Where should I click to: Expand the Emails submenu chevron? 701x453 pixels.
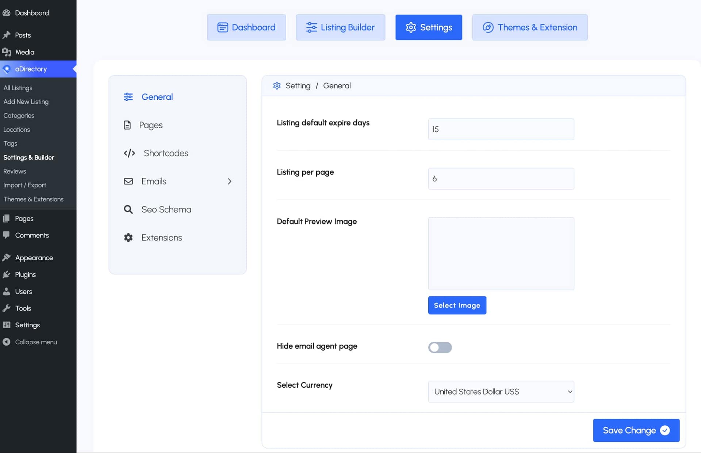pos(229,181)
